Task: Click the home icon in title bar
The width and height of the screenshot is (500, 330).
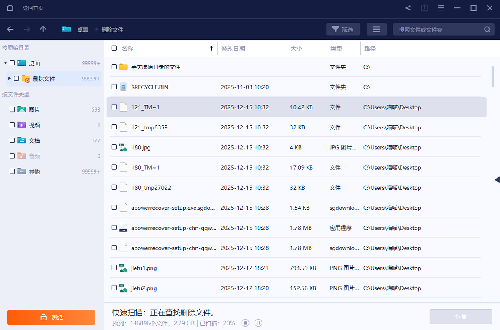Action: tap(10, 8)
